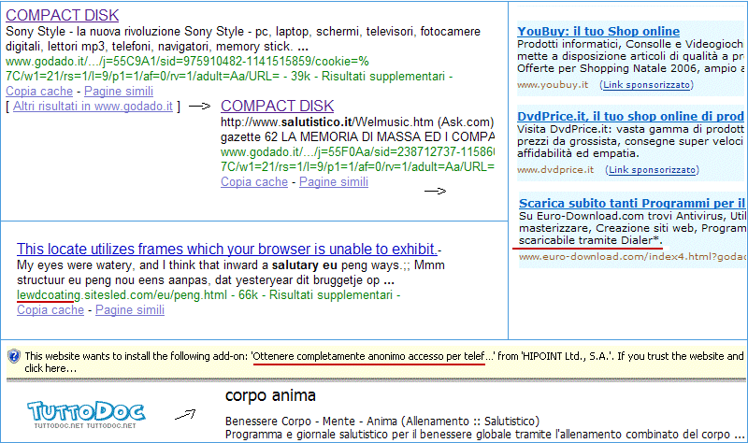Viewport: 748px width, 443px height.
Task: Click the 'Benessere Corpo - Mente - Anima' line
Action: (x=382, y=422)
